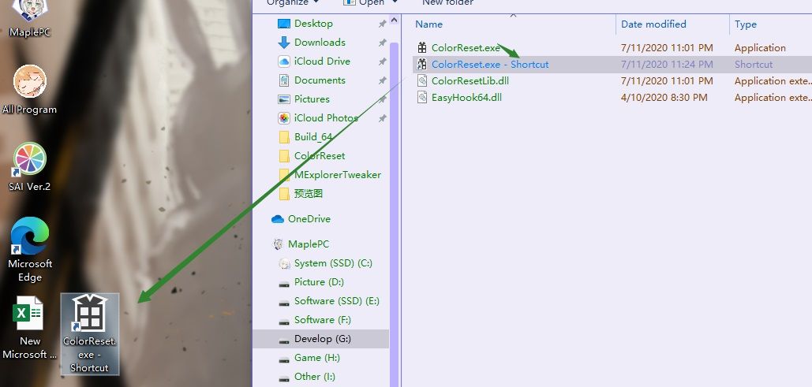This screenshot has height=387, width=812.
Task: Navigate to Documents in quick access
Action: click(x=320, y=80)
